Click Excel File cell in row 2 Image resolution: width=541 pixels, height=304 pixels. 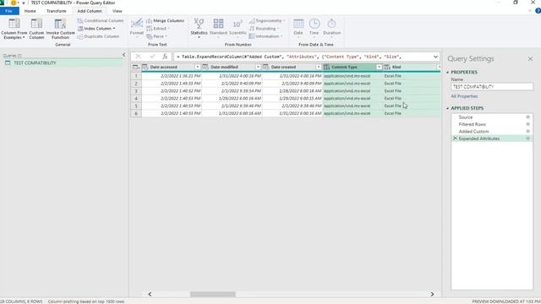coord(392,84)
